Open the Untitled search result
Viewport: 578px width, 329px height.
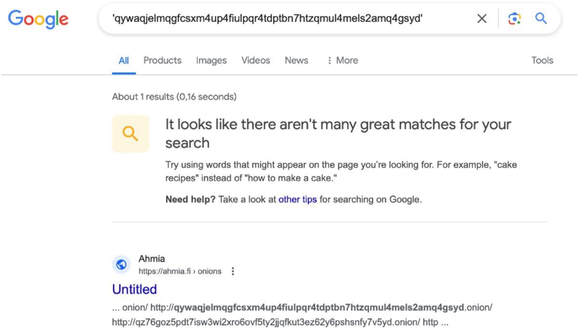134,289
